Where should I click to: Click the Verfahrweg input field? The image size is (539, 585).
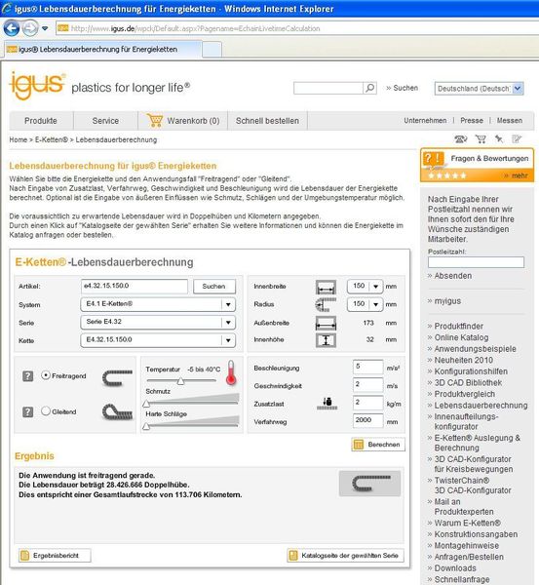tap(367, 420)
